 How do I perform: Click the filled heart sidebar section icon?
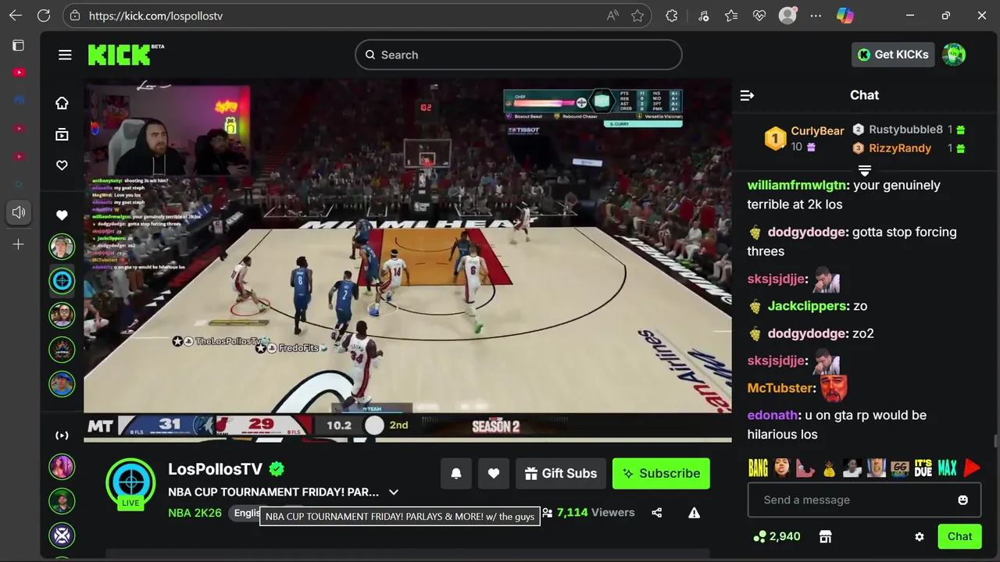(x=62, y=215)
